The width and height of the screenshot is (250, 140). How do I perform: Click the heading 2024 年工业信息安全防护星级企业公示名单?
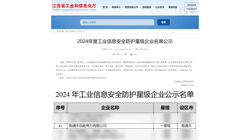[125, 94]
